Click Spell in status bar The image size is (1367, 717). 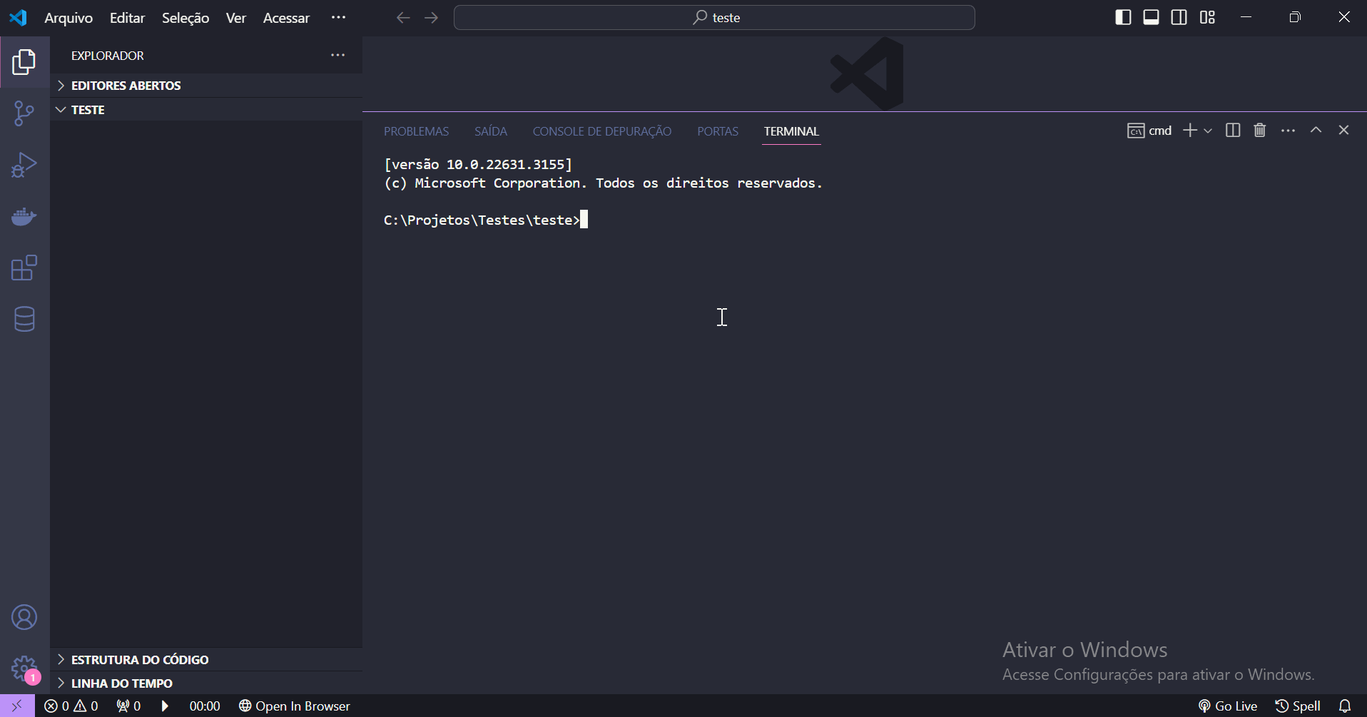click(1298, 706)
